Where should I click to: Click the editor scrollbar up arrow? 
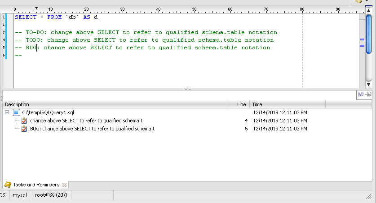(x=368, y=10)
